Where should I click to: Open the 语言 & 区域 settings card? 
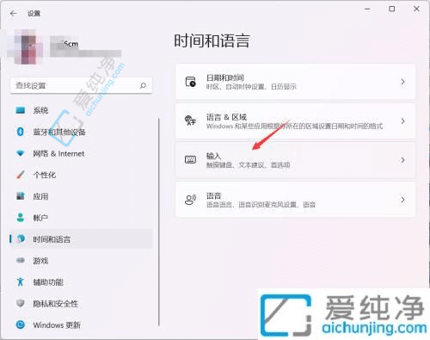[295, 121]
